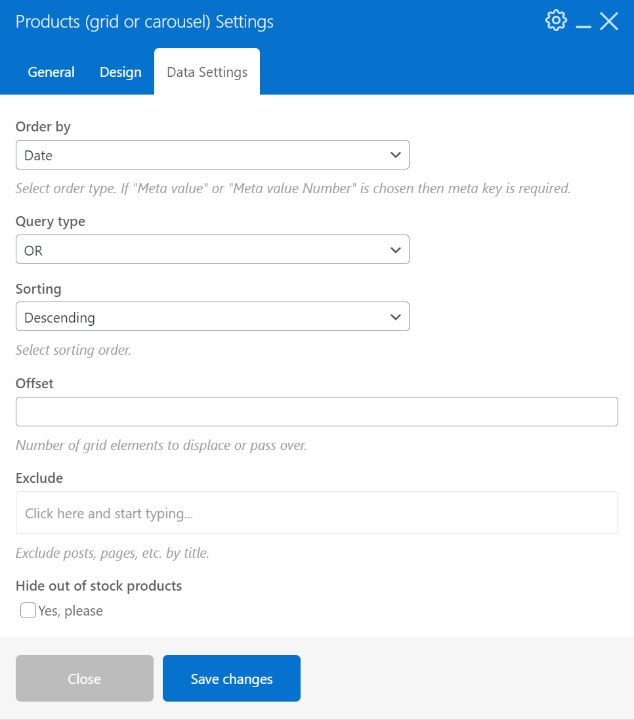
Task: Switch to the Design tab
Action: [120, 72]
